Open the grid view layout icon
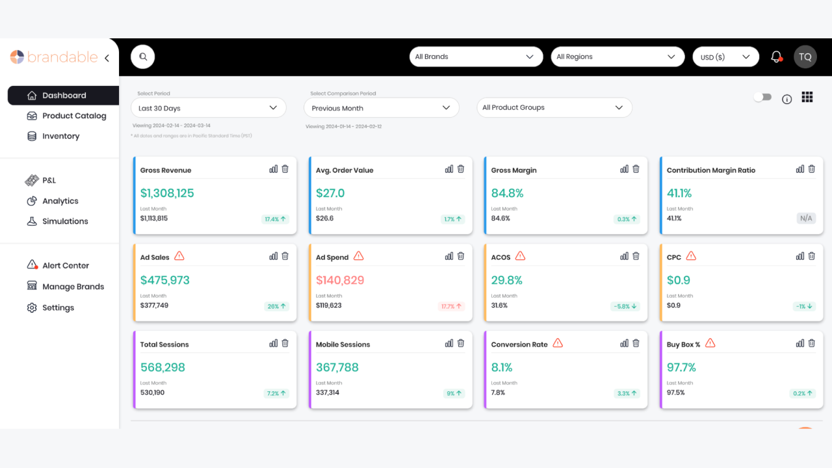The height and width of the screenshot is (468, 832). click(807, 97)
